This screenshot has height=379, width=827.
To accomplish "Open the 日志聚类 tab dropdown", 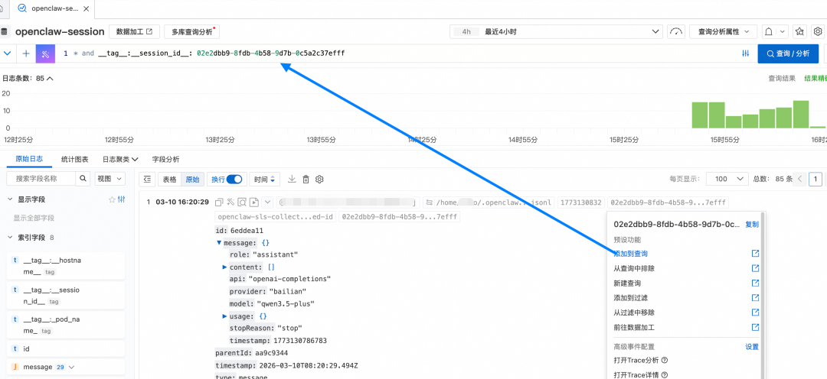I will [x=120, y=159].
